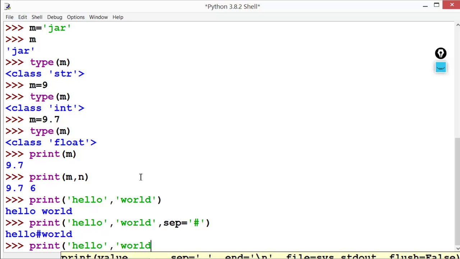Open the Help menu
460x259 pixels.
click(x=118, y=17)
